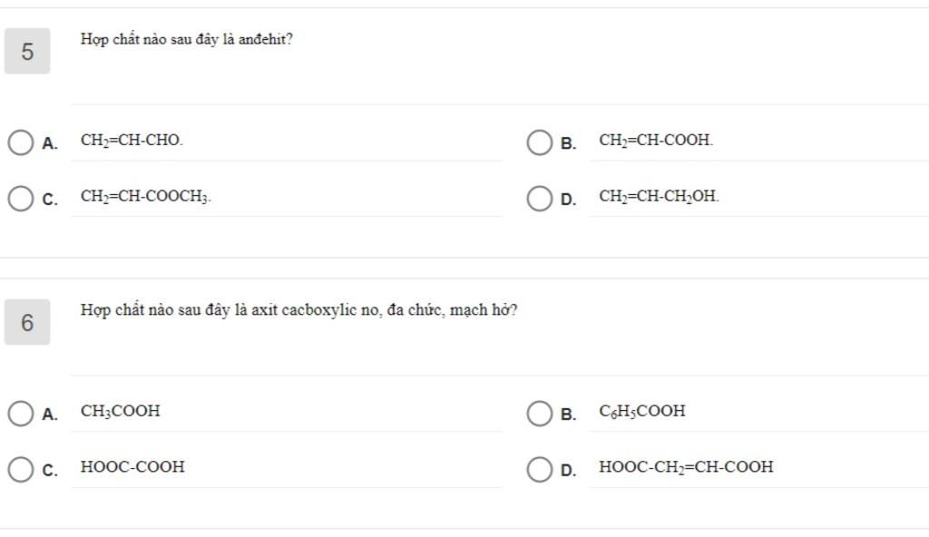
Task: Select radio option D for question 6
Action: pyautogui.click(x=539, y=469)
